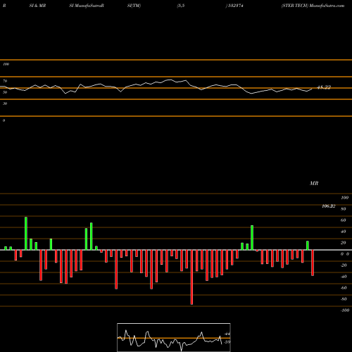This screenshot has width=352, height=352.
Task: Click the MR axis label '40'
Action: (x=344, y=232)
